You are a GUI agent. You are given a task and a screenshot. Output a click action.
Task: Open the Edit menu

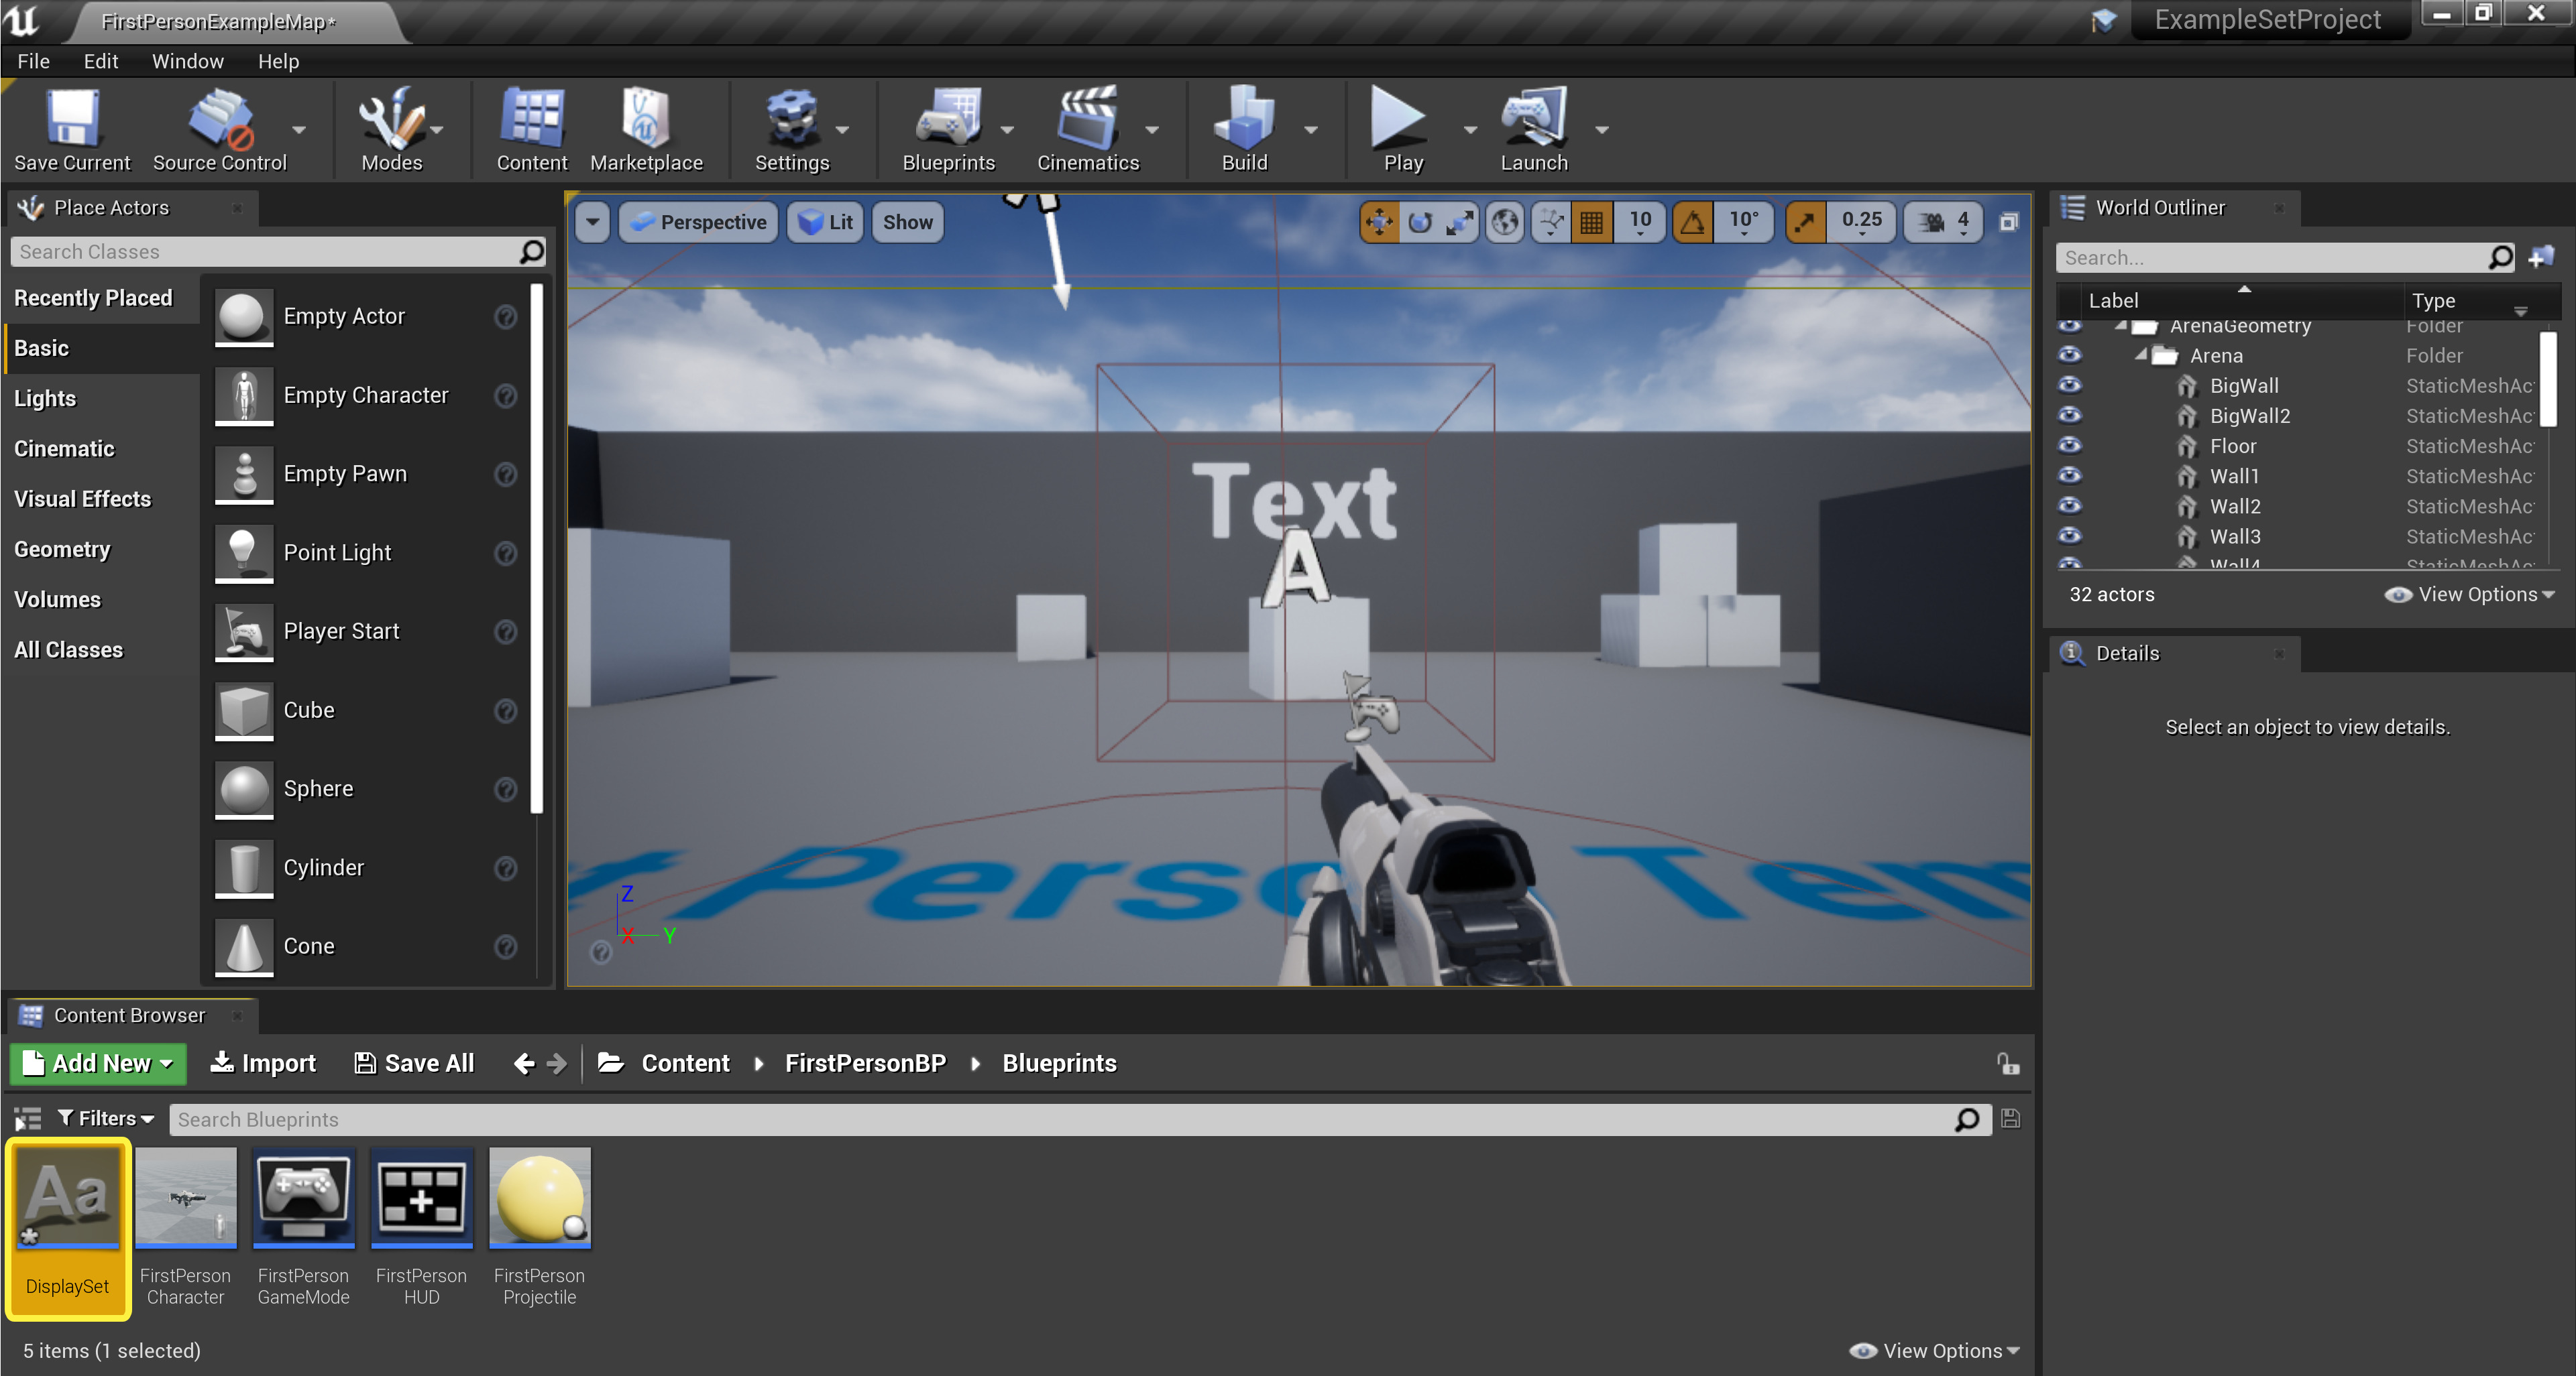tap(100, 61)
